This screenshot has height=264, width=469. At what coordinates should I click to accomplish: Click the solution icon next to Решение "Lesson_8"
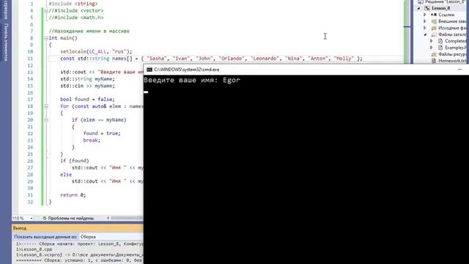click(x=420, y=1)
